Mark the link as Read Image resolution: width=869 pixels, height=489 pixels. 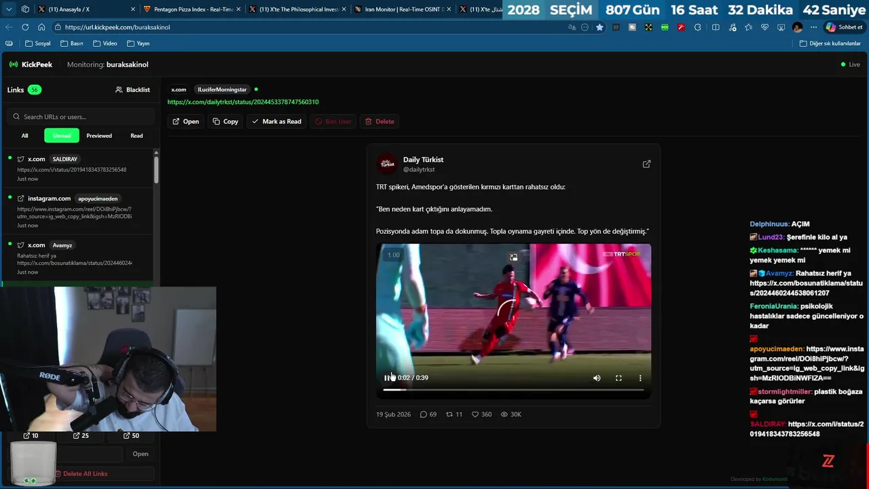[276, 122]
